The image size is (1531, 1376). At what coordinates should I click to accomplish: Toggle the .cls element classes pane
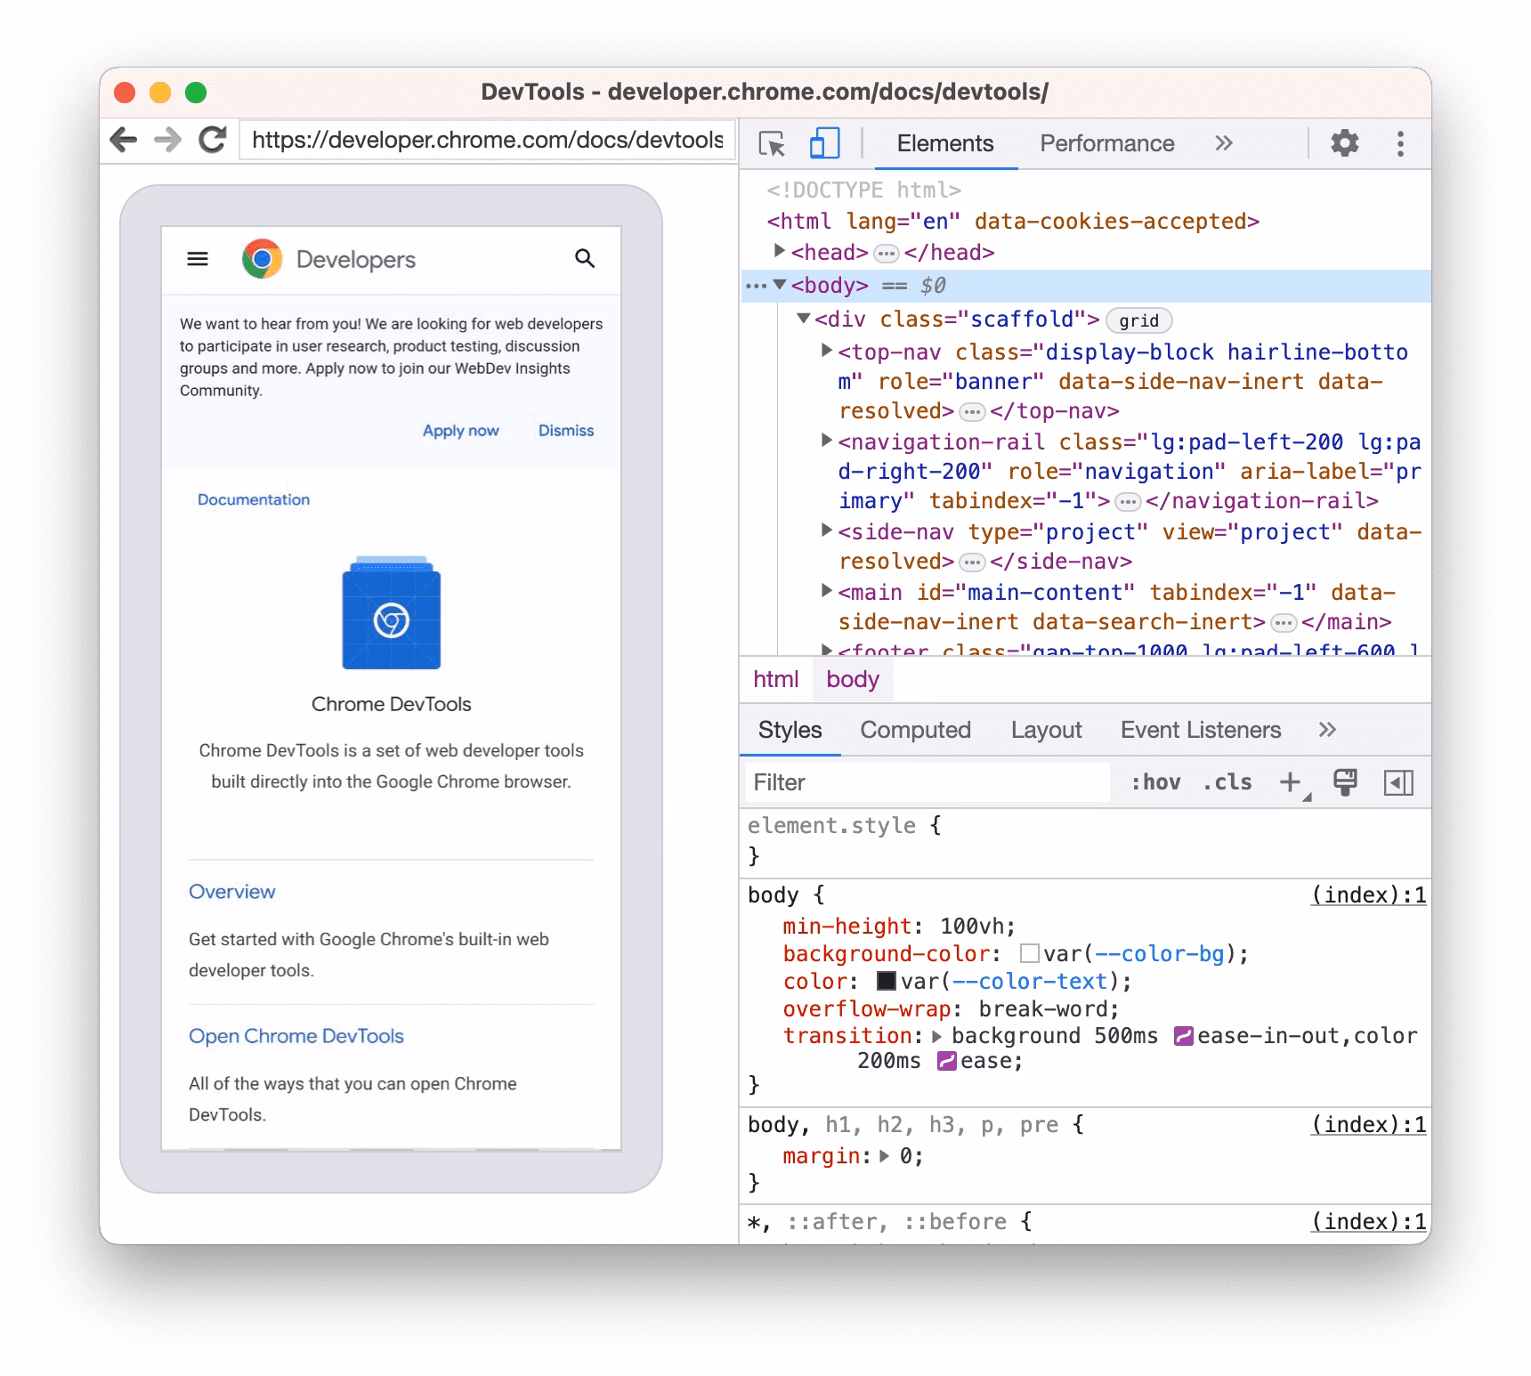coord(1227,782)
